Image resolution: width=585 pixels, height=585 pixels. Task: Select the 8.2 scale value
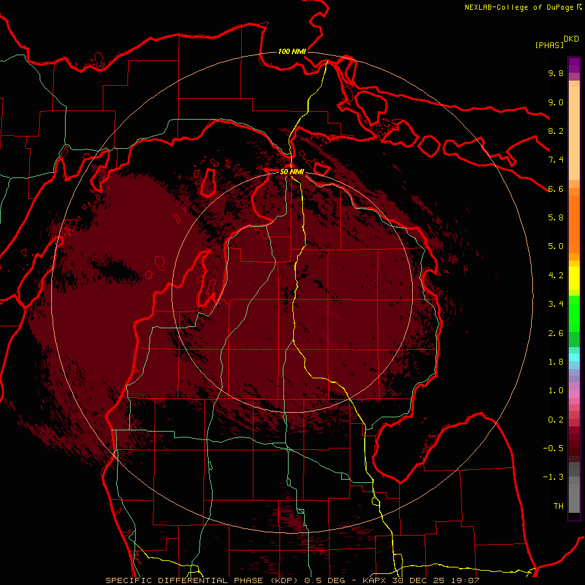556,131
